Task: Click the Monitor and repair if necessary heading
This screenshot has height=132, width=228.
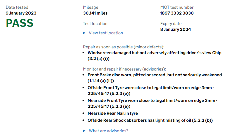Action: pos(124,69)
